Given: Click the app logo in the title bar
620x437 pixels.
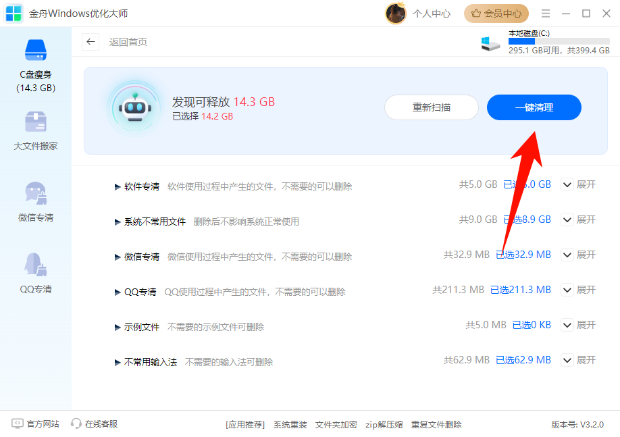Looking at the screenshot, I should click(13, 13).
